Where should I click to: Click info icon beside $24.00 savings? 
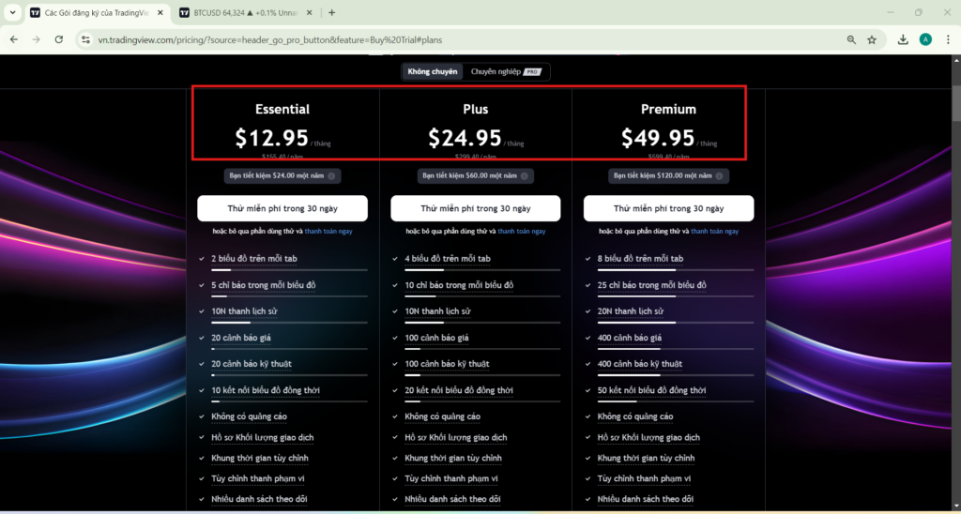click(x=331, y=176)
